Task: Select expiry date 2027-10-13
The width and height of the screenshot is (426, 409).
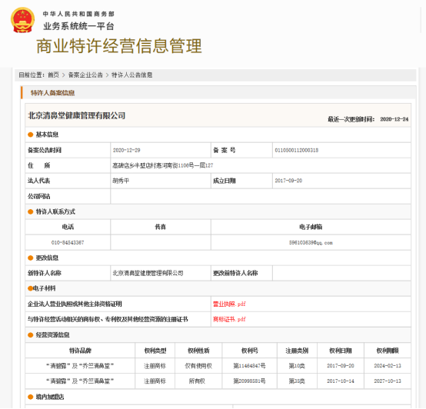Action: point(388,381)
